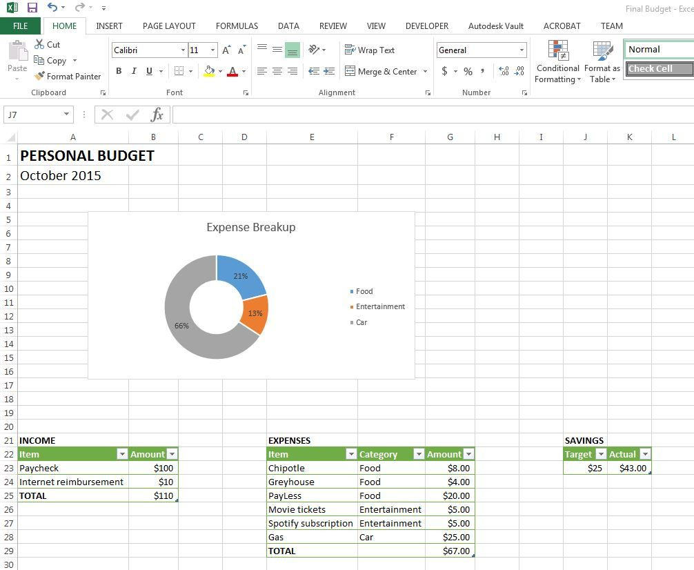Toggle Italic formatting
694x570 pixels.
click(x=133, y=71)
